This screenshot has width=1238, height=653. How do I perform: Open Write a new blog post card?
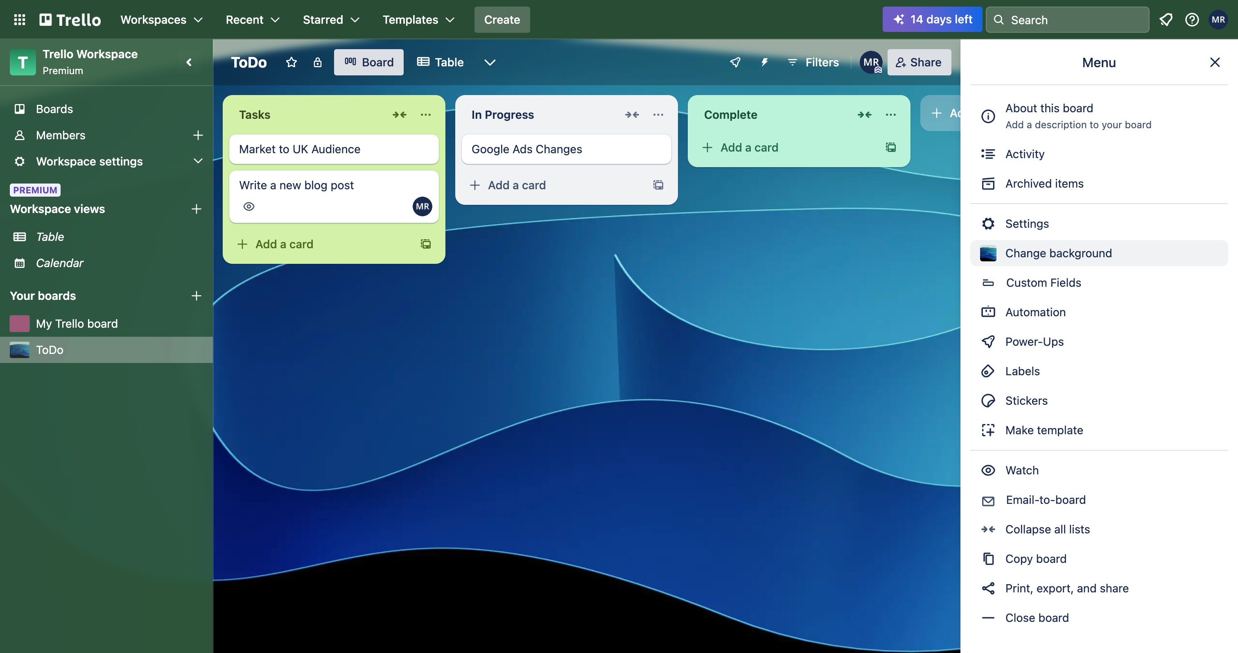pyautogui.click(x=334, y=196)
